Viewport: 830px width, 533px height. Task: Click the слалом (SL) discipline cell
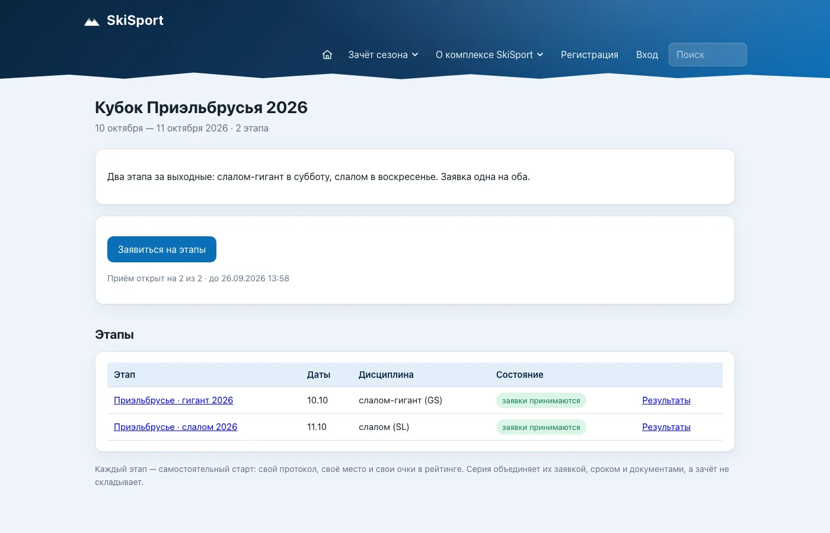[x=384, y=427]
